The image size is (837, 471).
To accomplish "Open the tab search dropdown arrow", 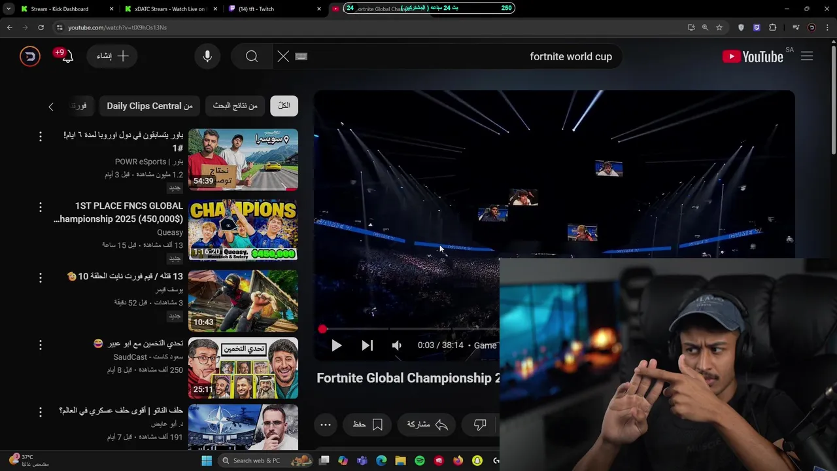I will (8, 9).
